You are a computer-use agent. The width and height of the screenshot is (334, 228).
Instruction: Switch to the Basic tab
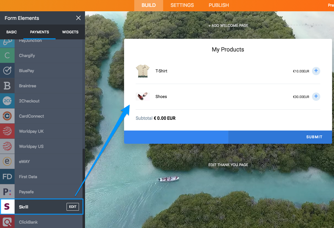click(12, 32)
